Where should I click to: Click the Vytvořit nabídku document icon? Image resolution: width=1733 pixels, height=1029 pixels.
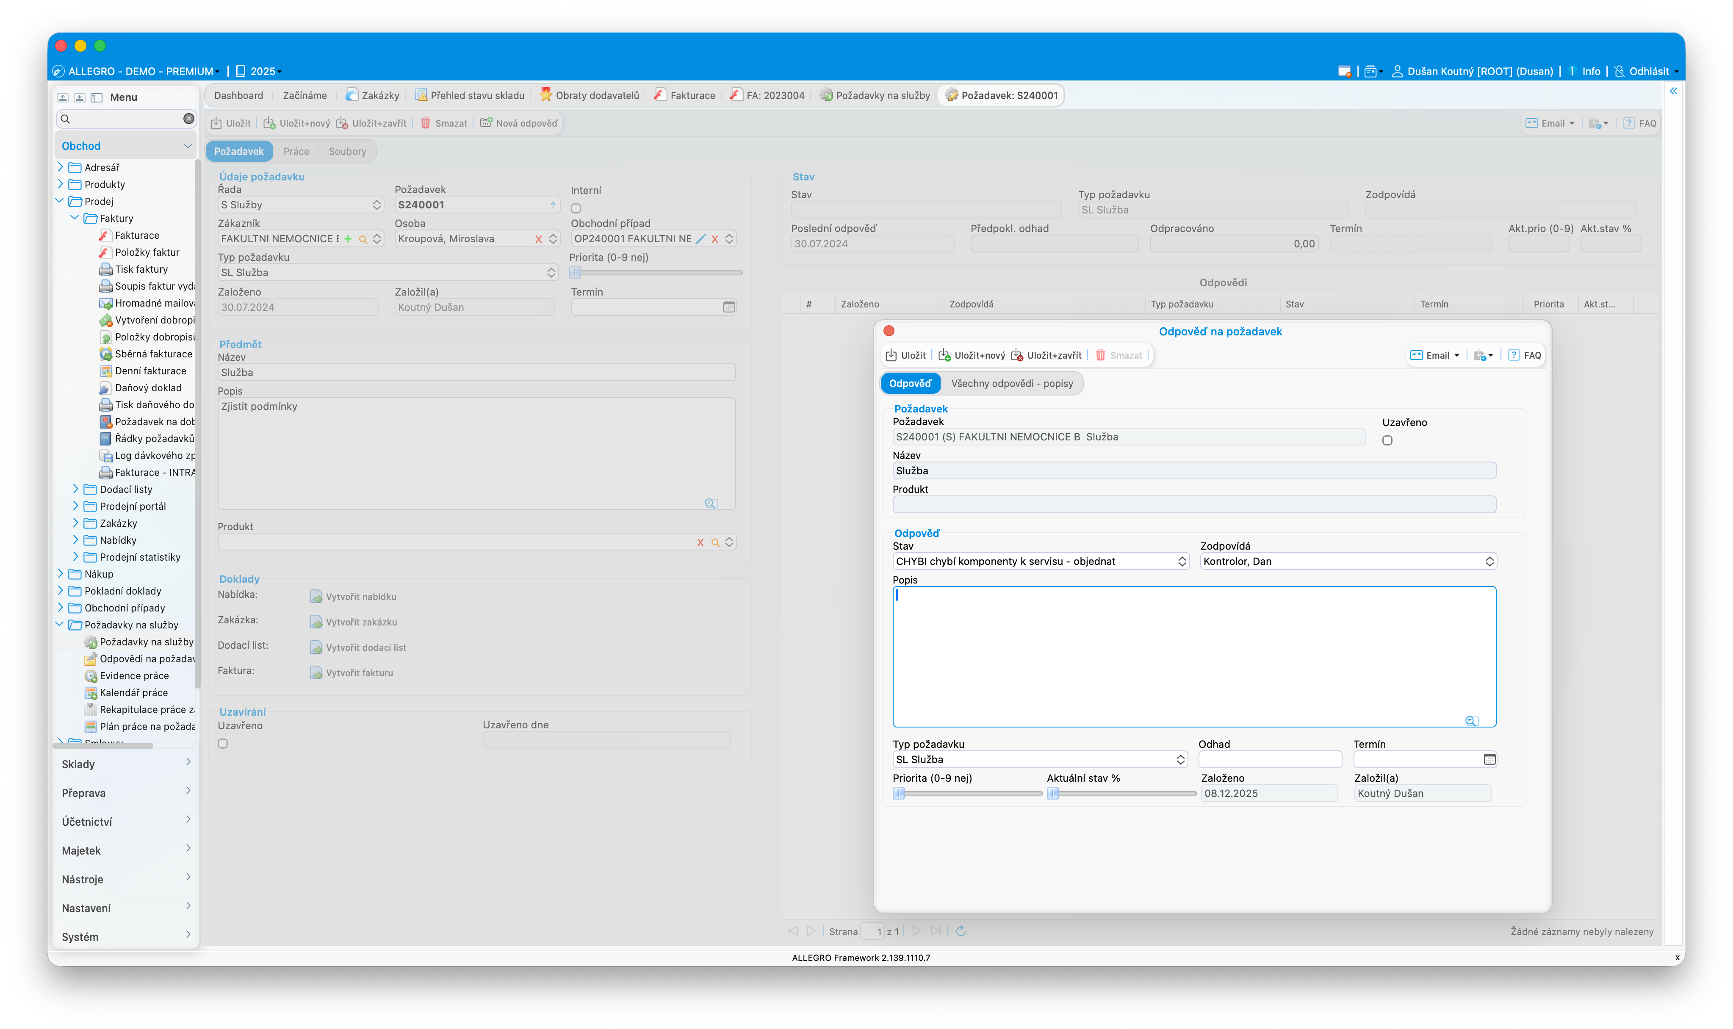click(x=316, y=596)
